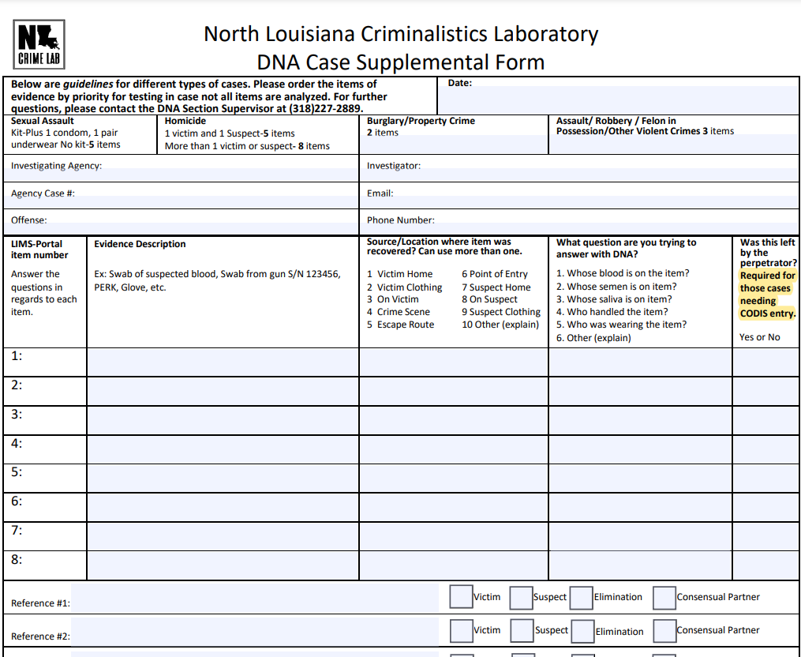Tick Consensual Partner for Reference #2
Viewport: 801px width, 657px height.
pos(664,631)
